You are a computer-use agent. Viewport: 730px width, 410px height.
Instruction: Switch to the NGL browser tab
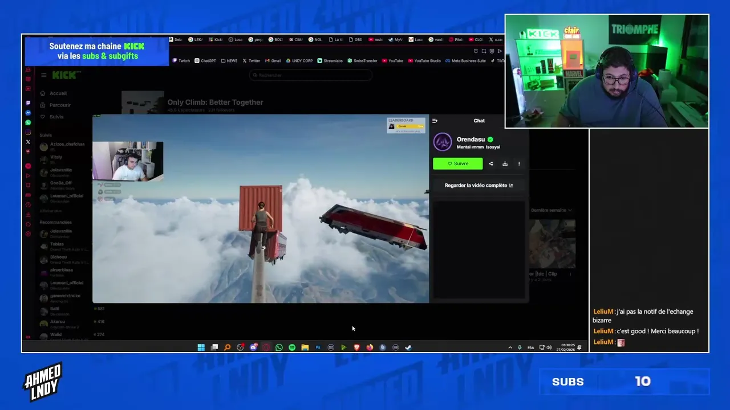(315, 40)
